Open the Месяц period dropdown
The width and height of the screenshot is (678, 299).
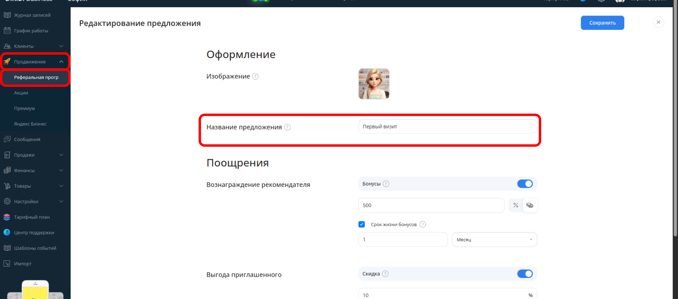pos(494,240)
